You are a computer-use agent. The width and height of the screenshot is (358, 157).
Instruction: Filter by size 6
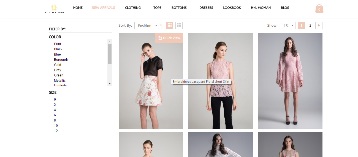click(x=55, y=115)
